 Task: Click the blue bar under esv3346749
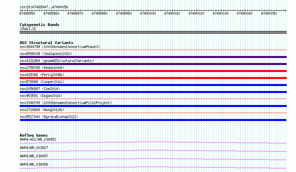[x=153, y=106]
